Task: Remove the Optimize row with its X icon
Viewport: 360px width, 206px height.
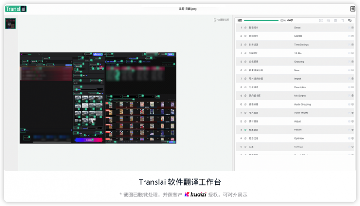Action: tap(352, 138)
